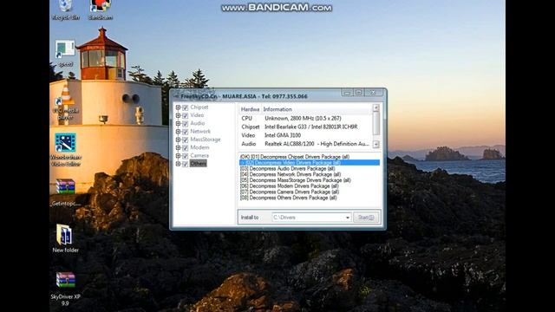Click the 'Hardwa' column header
Viewport: 555px width, 312px height.
(x=250, y=109)
